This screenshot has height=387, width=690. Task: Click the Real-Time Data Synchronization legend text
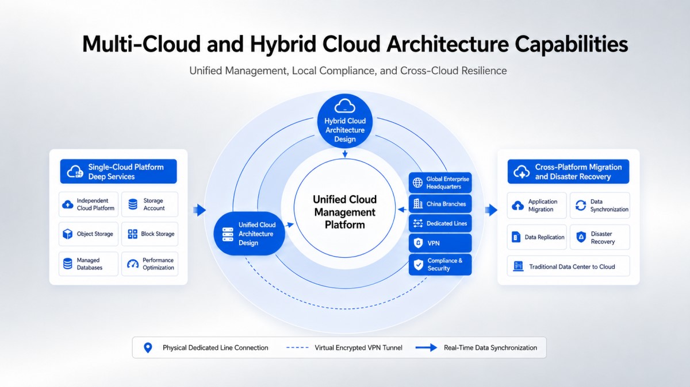coord(490,347)
